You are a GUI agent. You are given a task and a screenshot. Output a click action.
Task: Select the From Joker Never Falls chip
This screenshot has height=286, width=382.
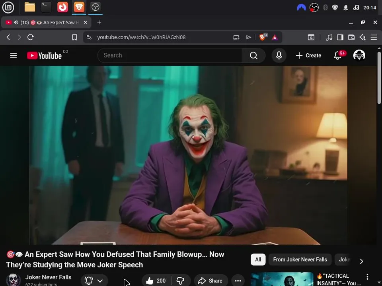(300, 259)
